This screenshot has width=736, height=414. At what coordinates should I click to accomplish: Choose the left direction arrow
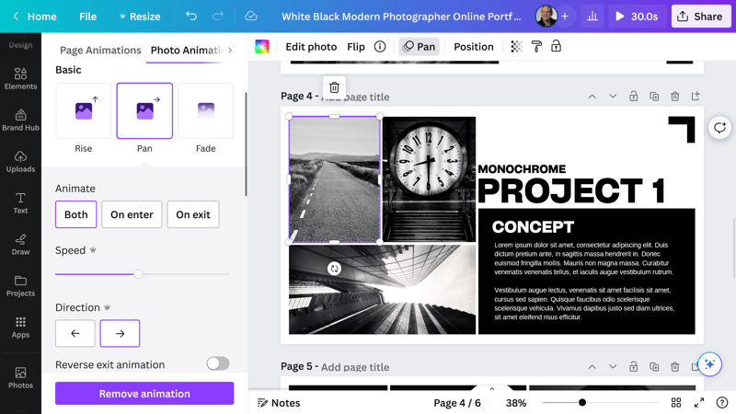(75, 333)
